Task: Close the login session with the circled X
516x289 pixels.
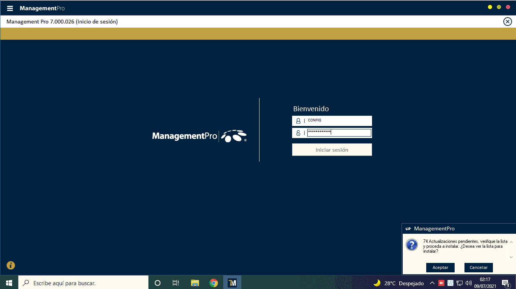Action: click(507, 22)
